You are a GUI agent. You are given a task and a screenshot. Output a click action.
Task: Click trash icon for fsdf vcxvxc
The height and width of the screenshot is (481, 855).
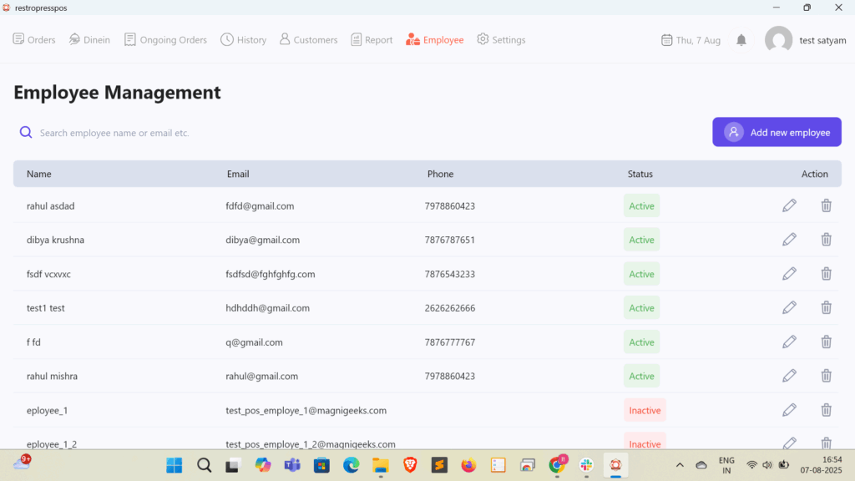click(826, 274)
